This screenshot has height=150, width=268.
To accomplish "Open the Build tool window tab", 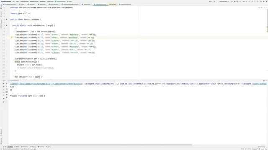I will (x=49, y=147).
